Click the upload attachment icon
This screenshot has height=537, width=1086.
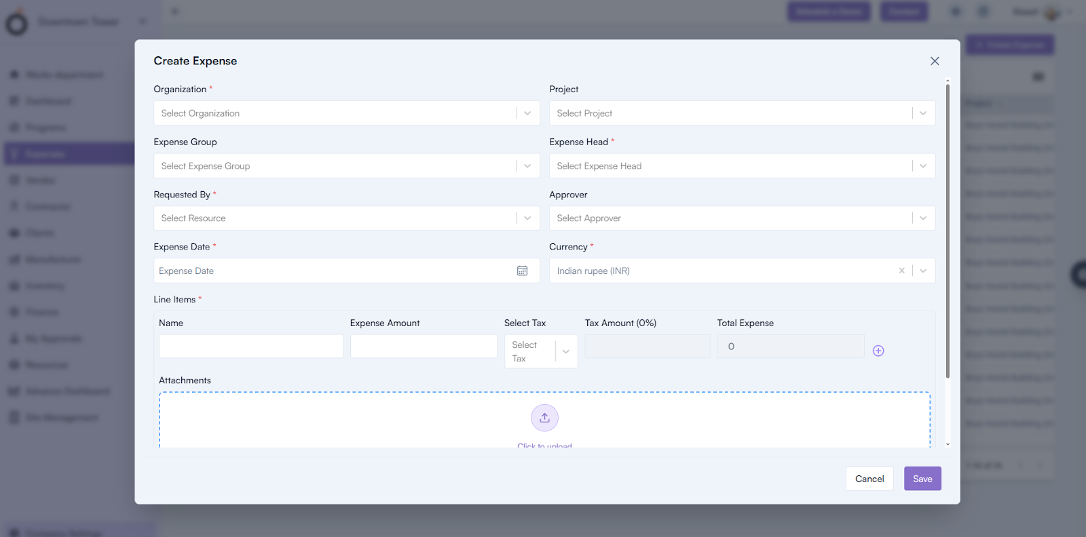click(544, 418)
